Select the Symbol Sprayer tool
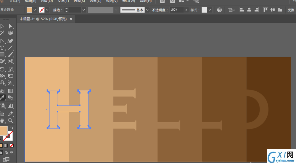The image size is (296, 163). (2, 106)
